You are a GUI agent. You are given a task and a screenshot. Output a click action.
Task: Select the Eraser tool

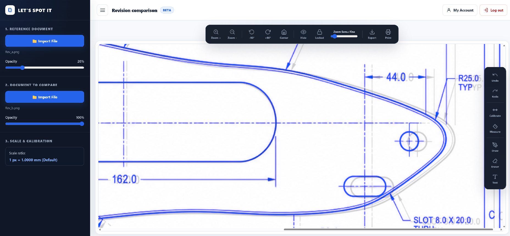495,163
